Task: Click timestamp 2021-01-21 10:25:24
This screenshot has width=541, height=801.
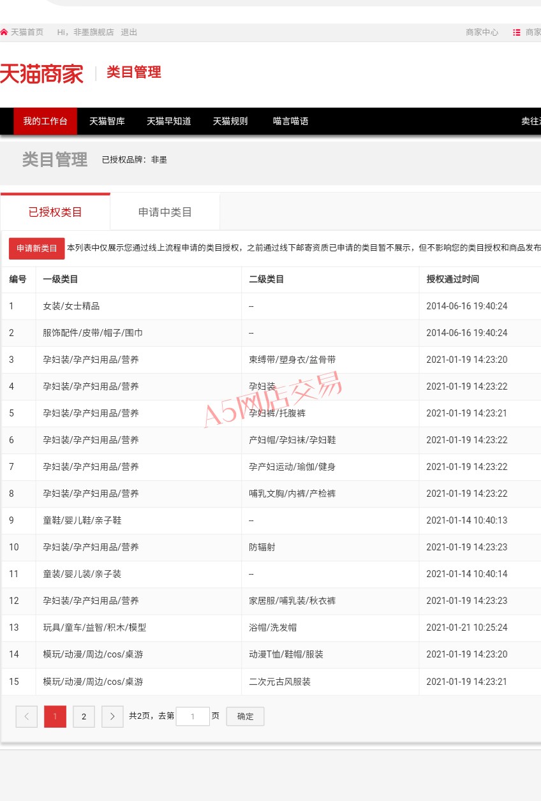Action: [467, 628]
